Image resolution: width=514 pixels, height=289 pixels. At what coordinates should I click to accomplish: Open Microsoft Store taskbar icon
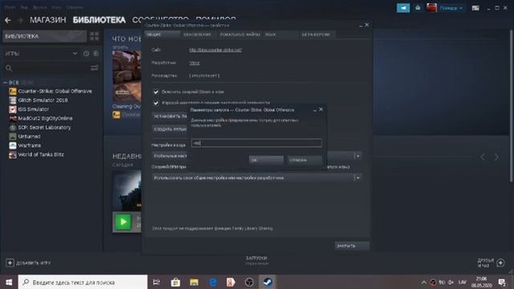point(175,282)
